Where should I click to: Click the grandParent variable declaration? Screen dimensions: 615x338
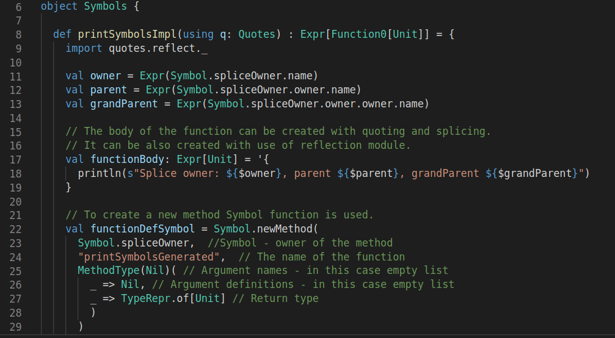tap(124, 104)
